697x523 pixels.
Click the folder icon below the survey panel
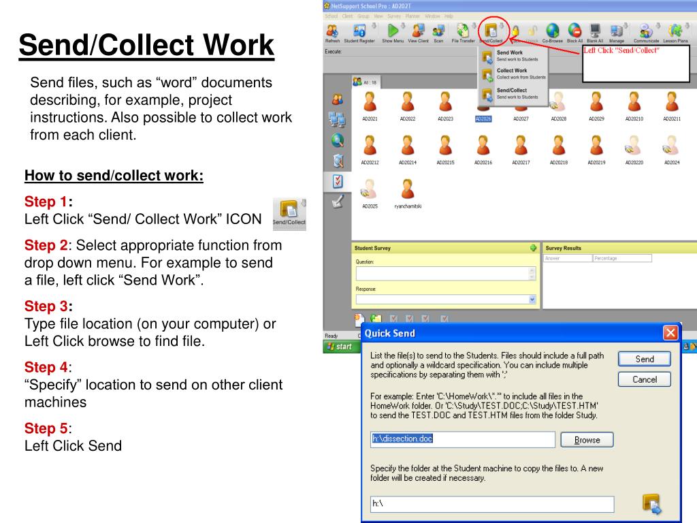pos(376,319)
